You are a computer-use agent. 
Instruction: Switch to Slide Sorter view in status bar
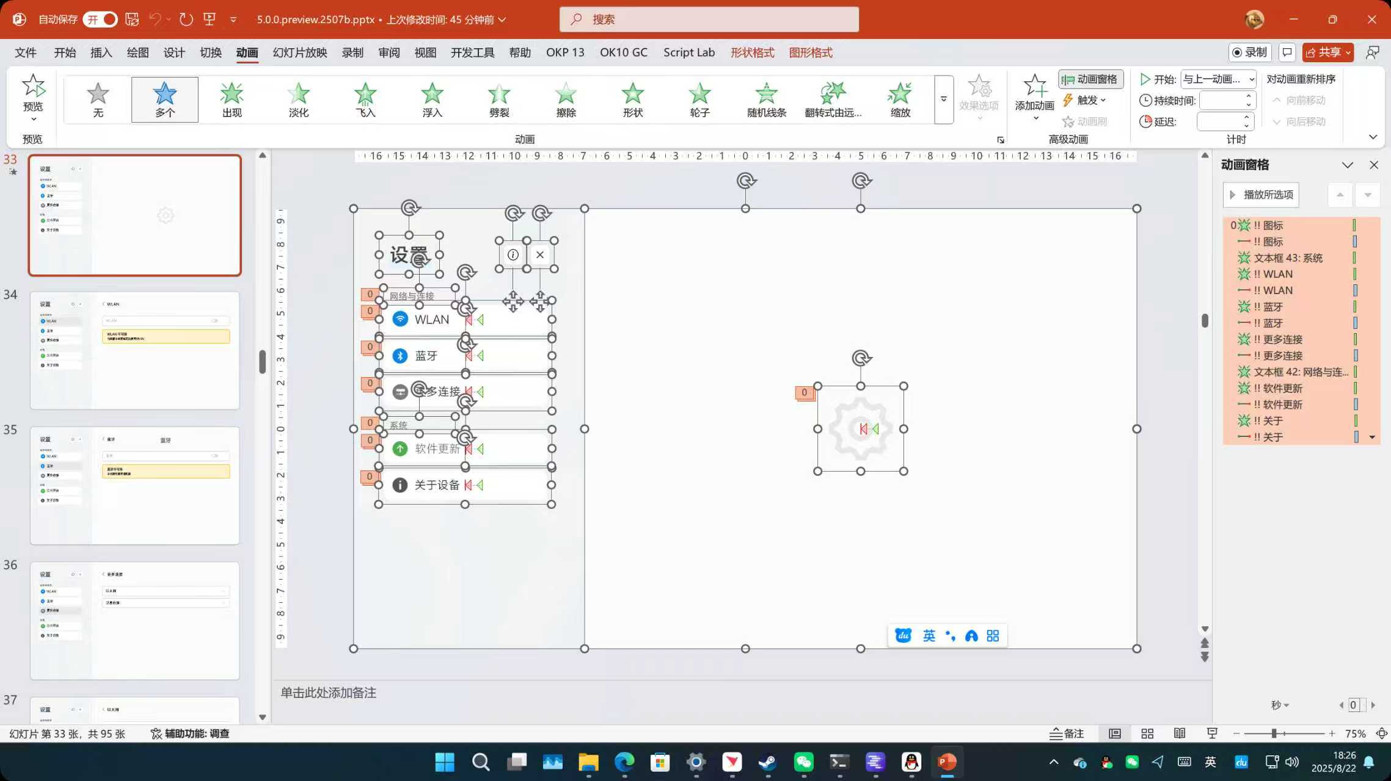(x=1147, y=733)
